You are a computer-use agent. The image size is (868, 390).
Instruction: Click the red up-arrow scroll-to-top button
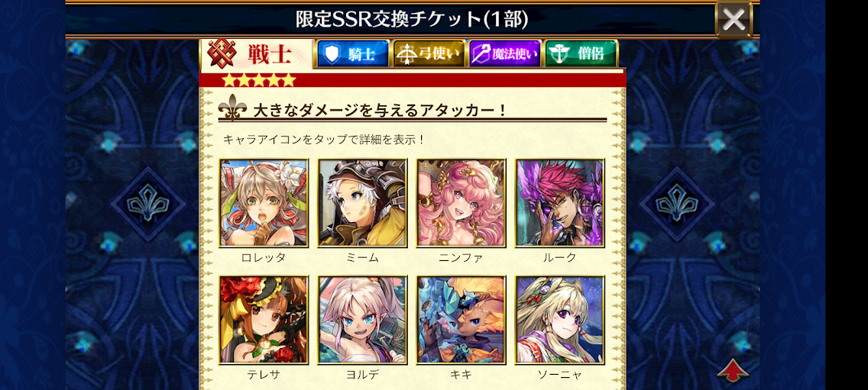[x=733, y=369]
